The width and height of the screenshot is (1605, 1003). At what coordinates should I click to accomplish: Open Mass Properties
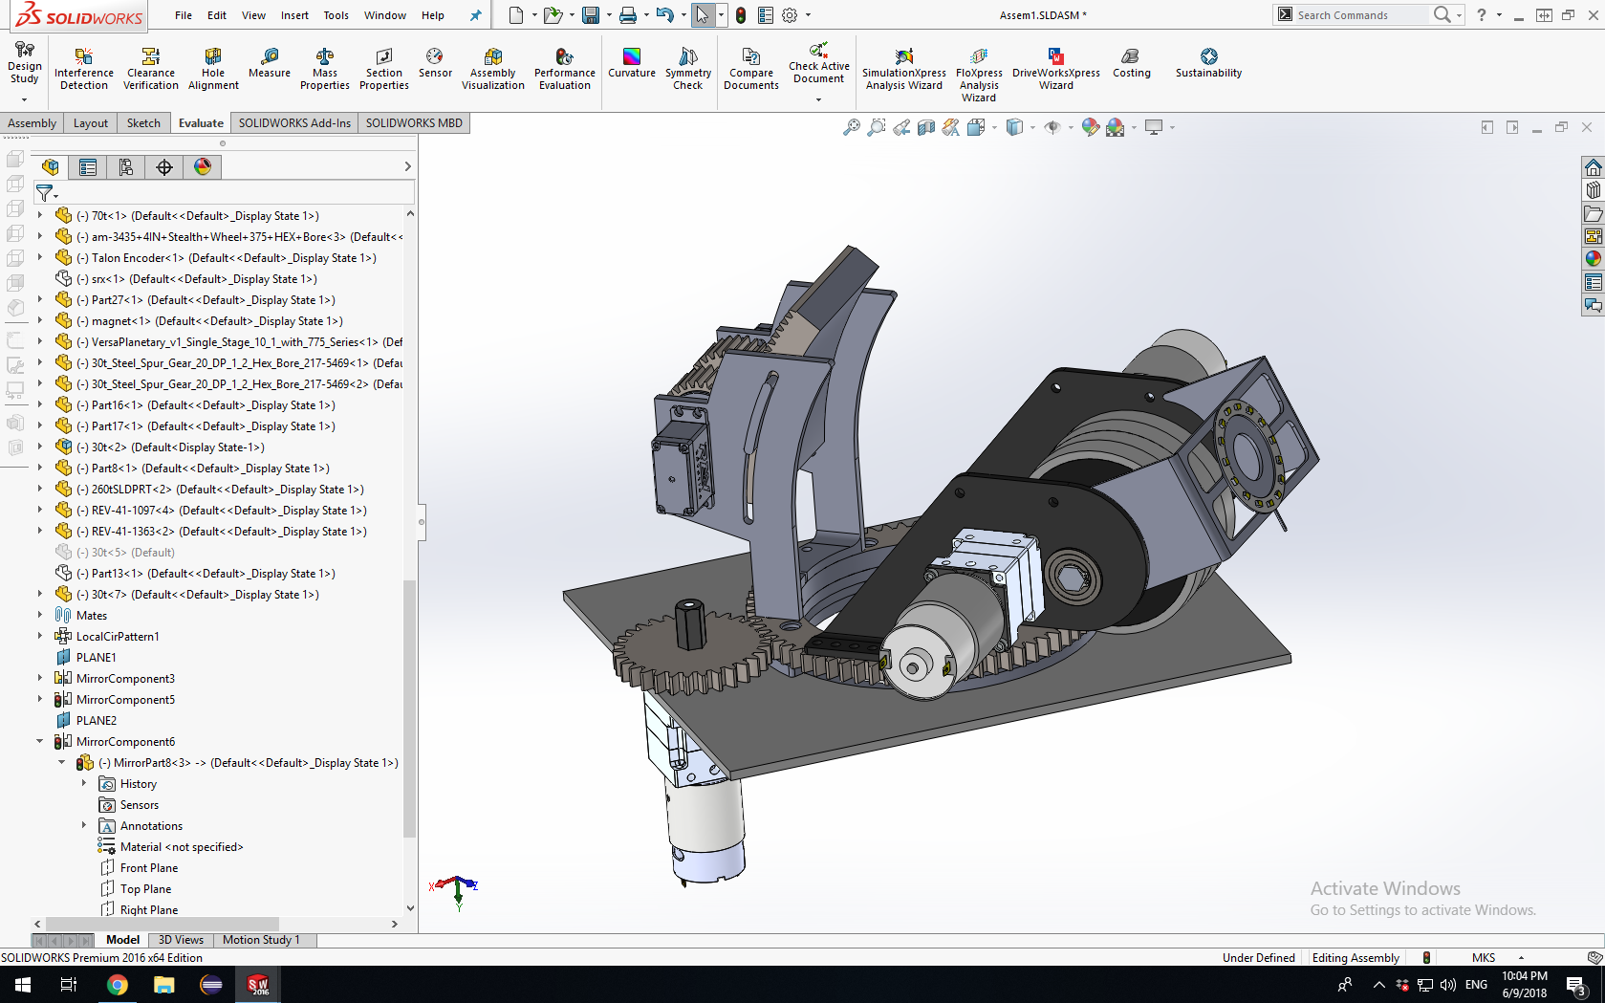pyautogui.click(x=325, y=69)
